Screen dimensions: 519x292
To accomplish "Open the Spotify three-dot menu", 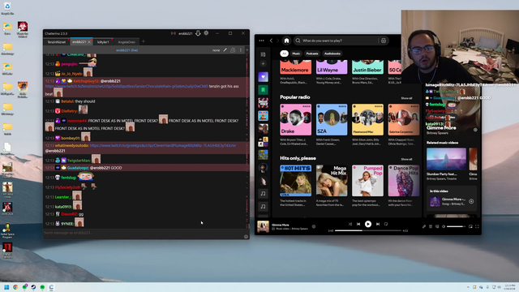I will (261, 41).
